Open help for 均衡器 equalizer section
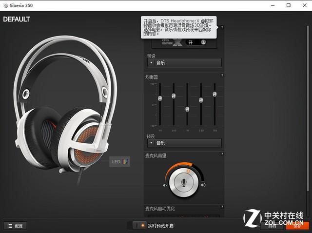This screenshot has width=312, height=233. (222, 76)
